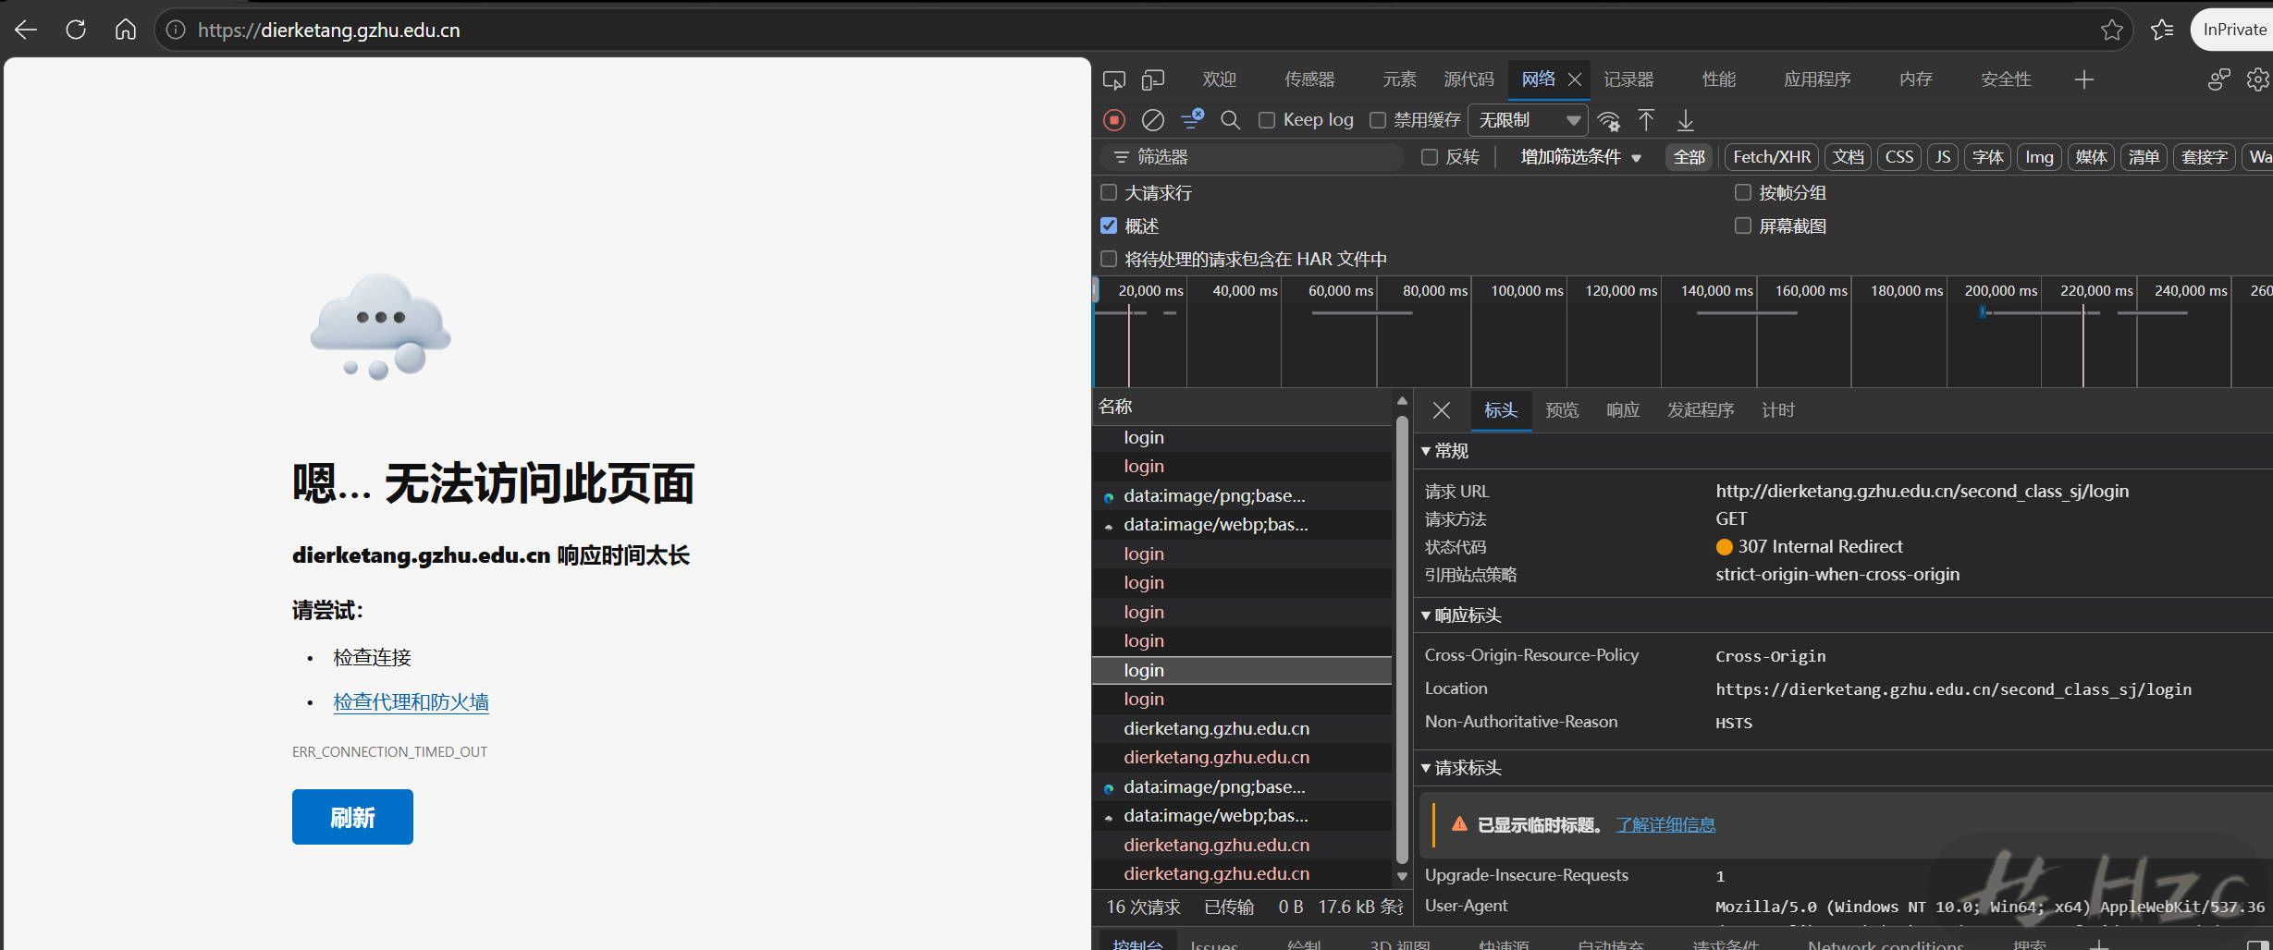
Task: Enable 大请求行 option
Action: pyautogui.click(x=1109, y=192)
